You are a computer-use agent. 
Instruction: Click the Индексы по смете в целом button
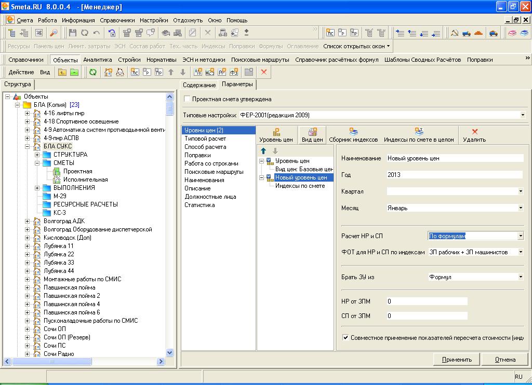419,135
